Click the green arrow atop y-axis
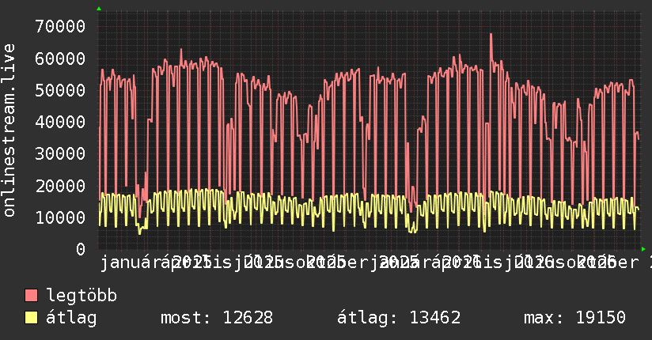652x340 pixels. tap(99, 9)
